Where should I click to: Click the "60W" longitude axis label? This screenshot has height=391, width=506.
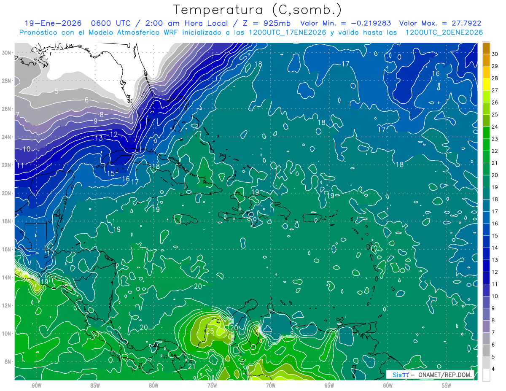click(388, 386)
